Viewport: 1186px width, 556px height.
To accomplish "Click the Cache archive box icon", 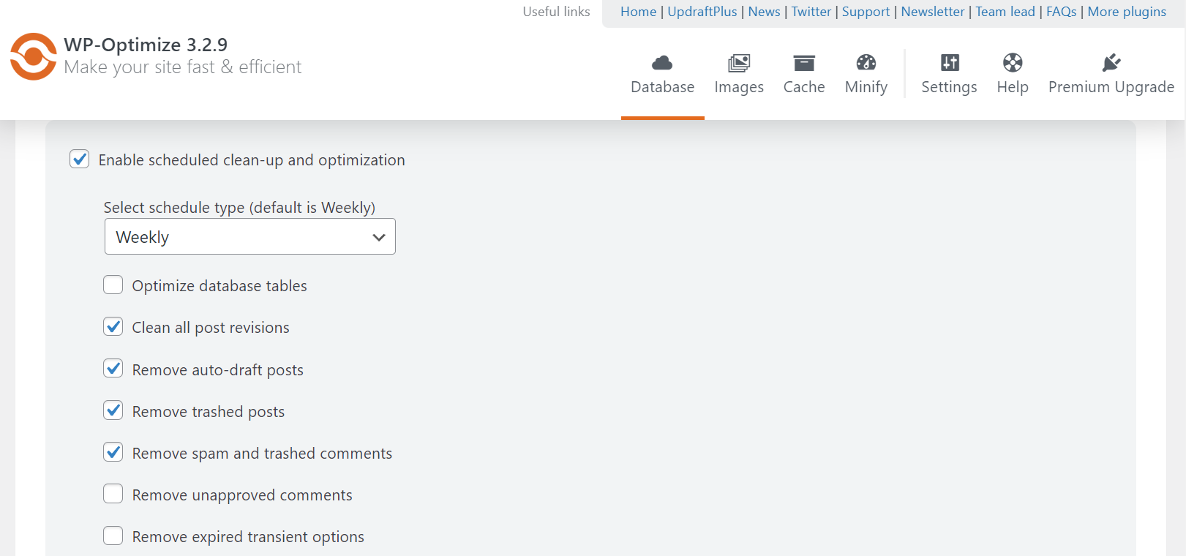I will pos(804,63).
